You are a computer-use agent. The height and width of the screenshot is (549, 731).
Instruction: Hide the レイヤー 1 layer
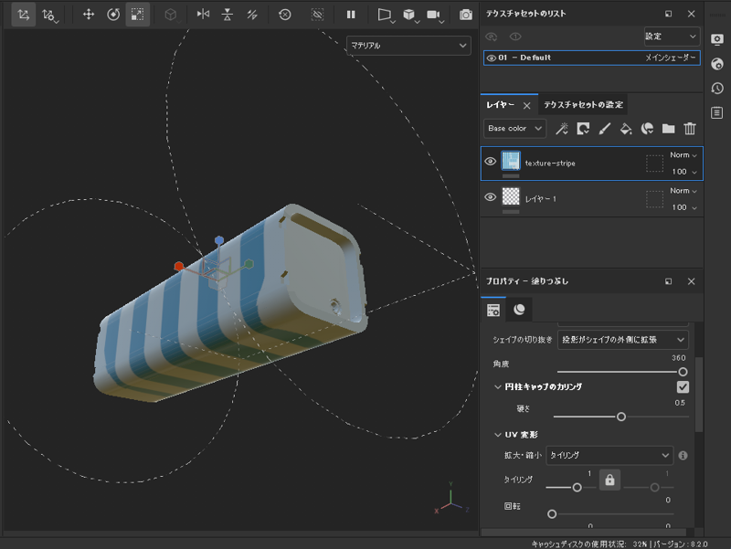point(490,197)
